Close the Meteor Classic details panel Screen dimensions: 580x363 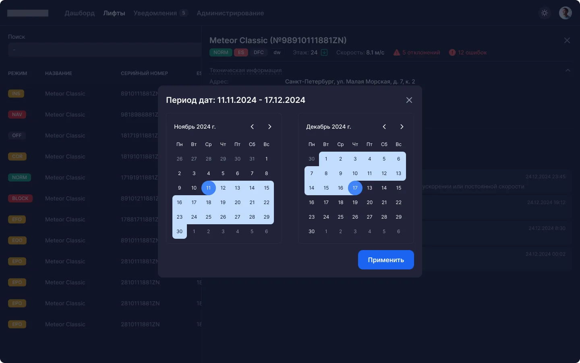(567, 40)
